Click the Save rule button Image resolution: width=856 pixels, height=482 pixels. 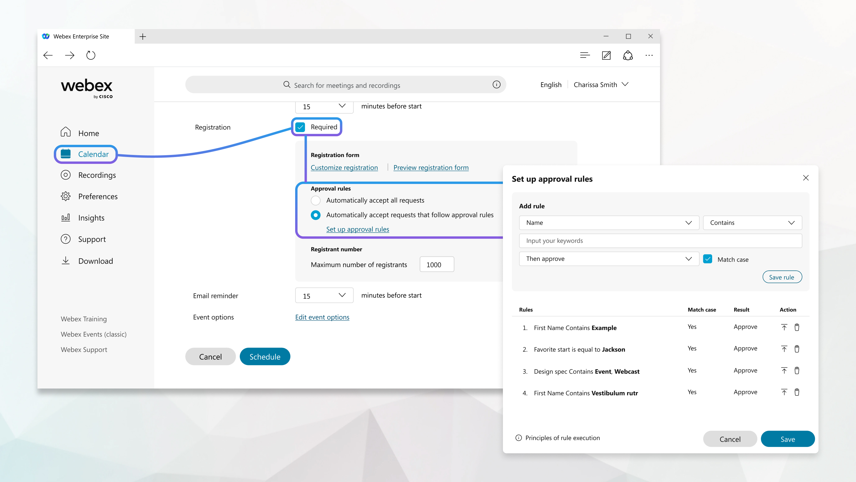(782, 277)
